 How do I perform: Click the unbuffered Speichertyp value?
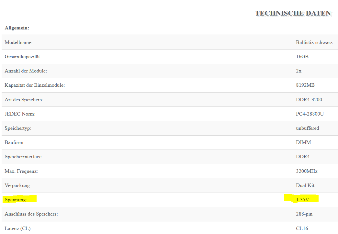point(307,128)
